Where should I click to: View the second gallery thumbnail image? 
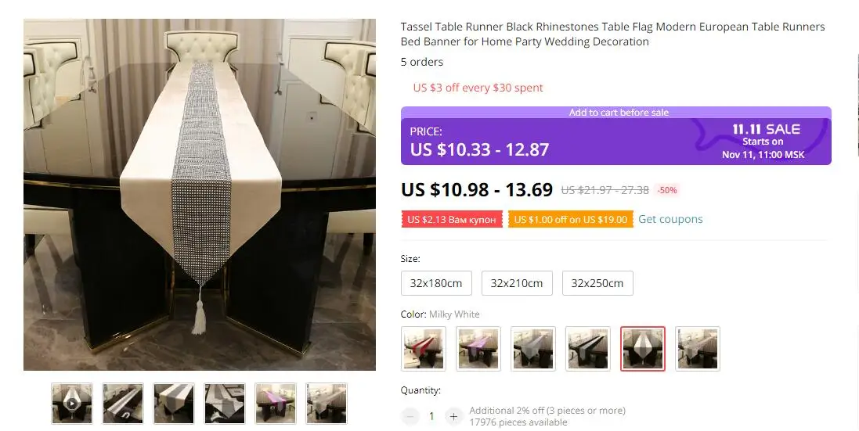coord(123,404)
